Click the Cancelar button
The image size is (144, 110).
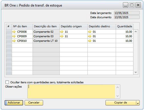(34, 103)
